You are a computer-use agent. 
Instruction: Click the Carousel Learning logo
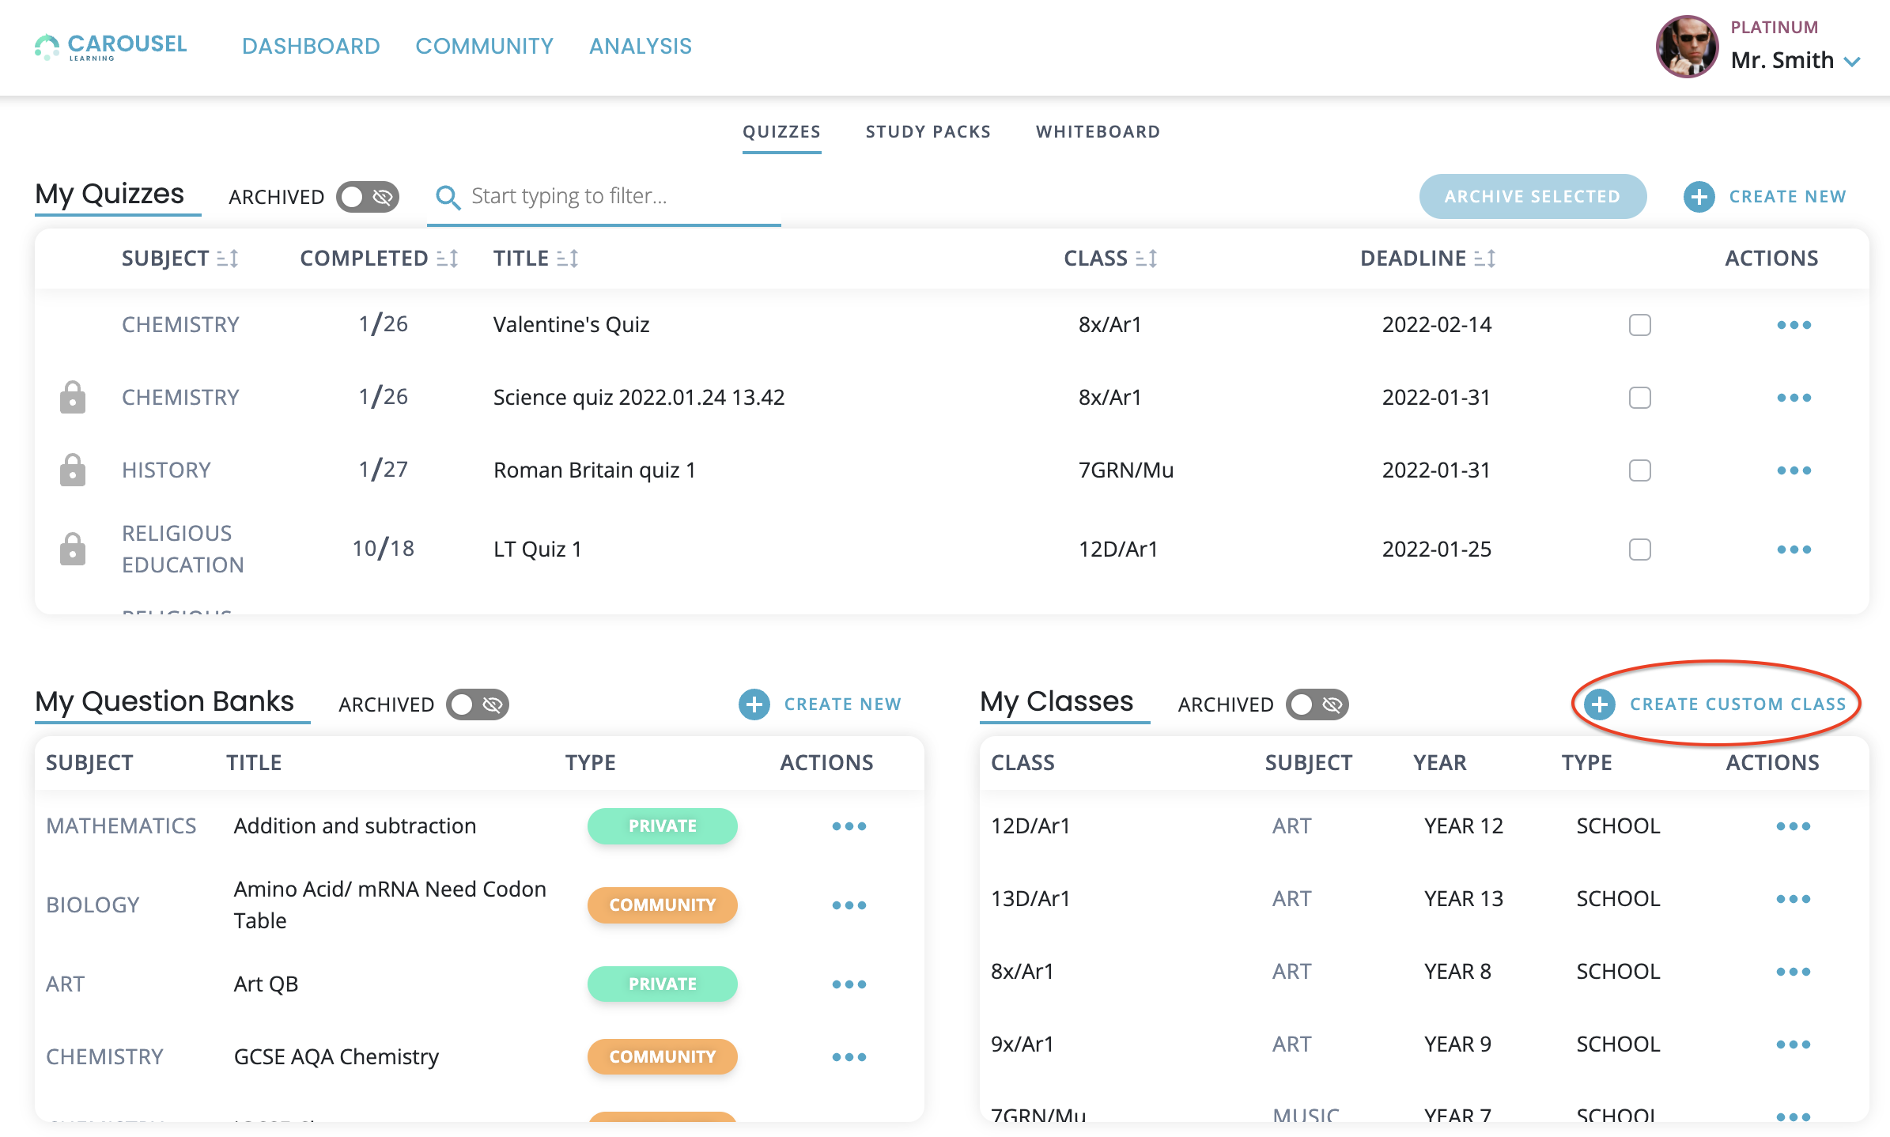coord(111,47)
